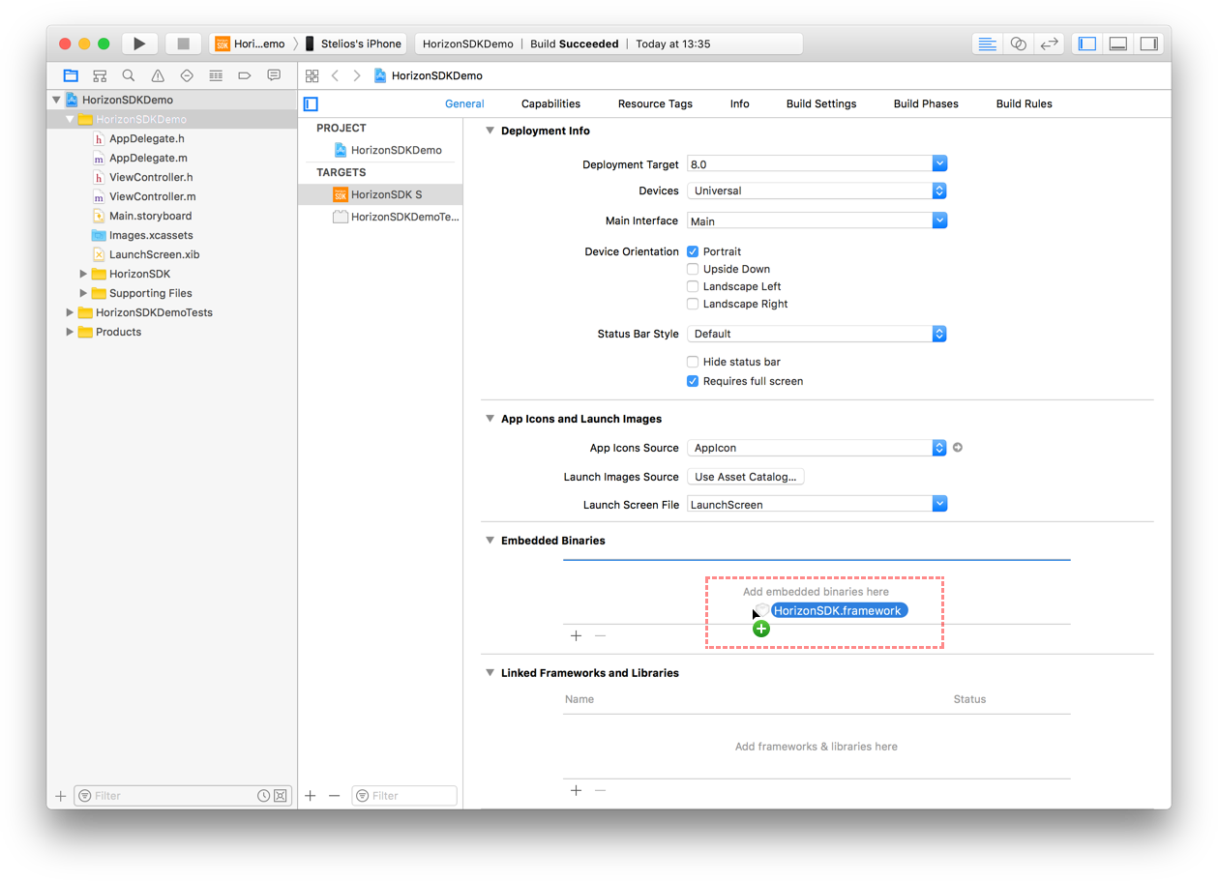Expand the Products group
Screen dimensions: 1218x881
coord(70,332)
